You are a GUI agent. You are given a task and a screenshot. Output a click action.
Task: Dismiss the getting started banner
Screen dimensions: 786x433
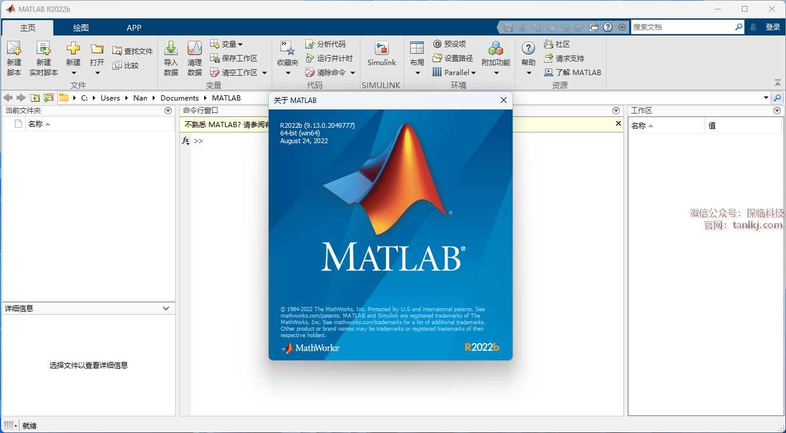pos(619,124)
